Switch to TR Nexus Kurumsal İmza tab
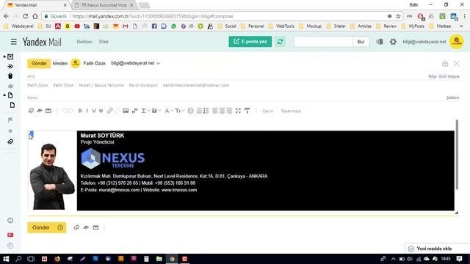The image size is (470, 264). coord(104,5)
